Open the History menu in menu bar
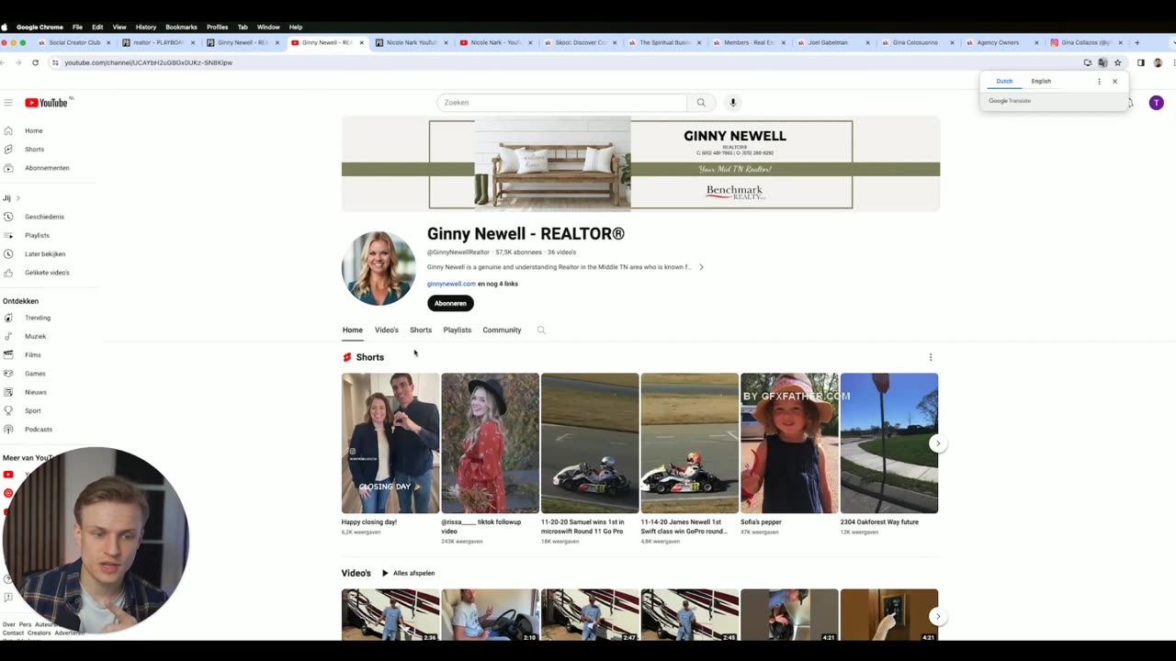 (146, 27)
